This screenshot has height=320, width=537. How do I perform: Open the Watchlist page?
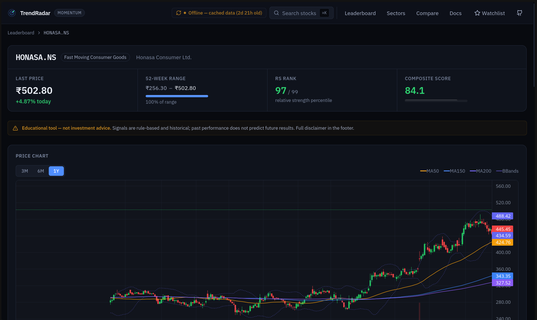pos(489,13)
